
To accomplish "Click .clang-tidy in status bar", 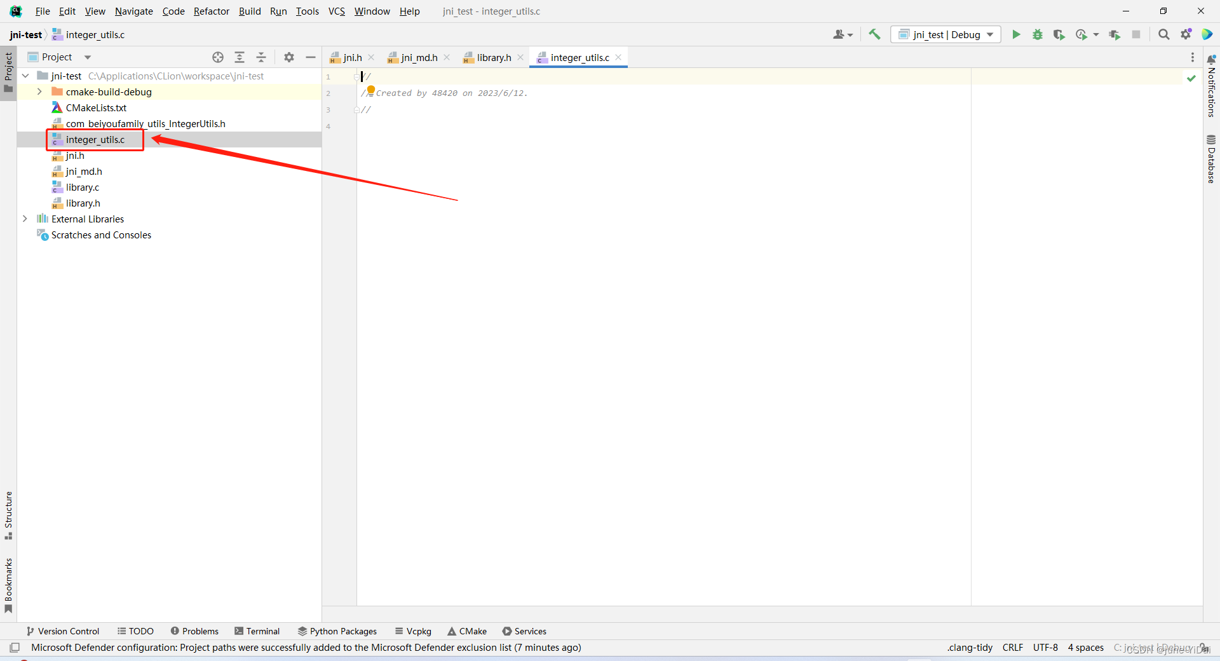I will point(970,648).
